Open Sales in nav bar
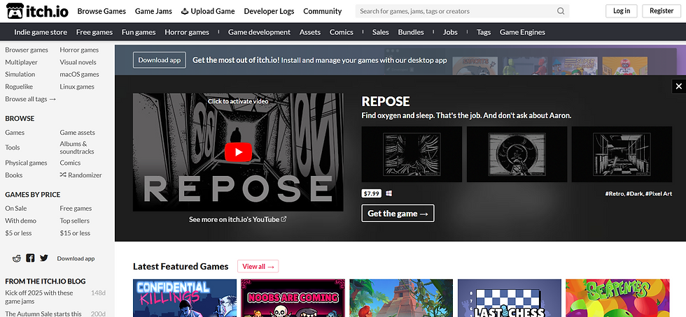This screenshot has height=317, width=686. click(x=381, y=32)
